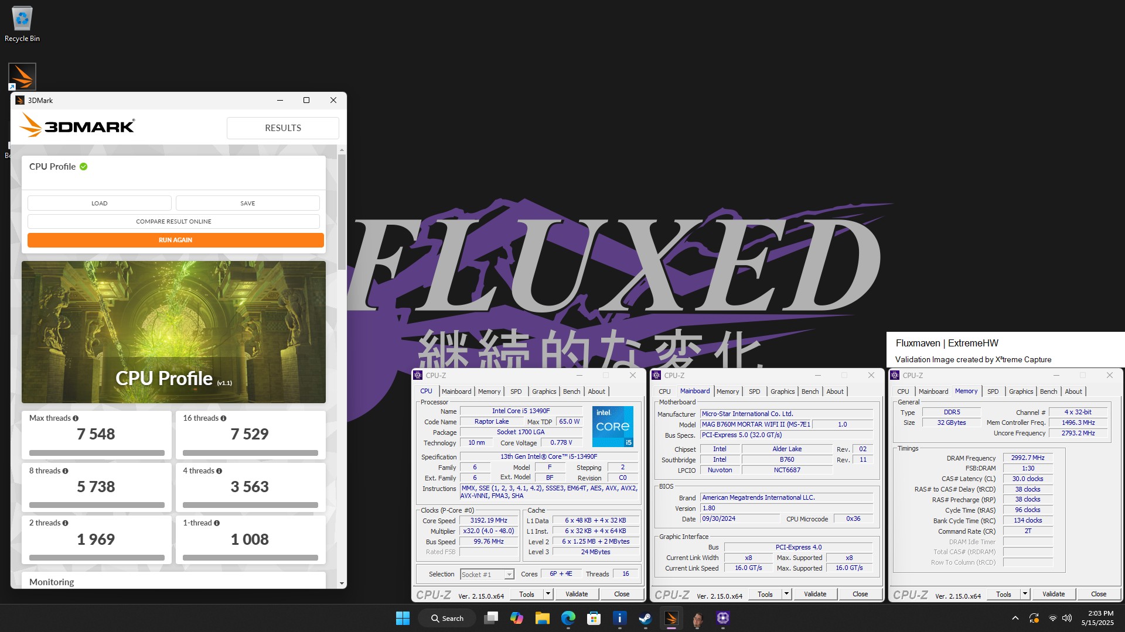Open the 3DMark desktop shortcut icon
This screenshot has width=1125, height=632.
tap(22, 77)
